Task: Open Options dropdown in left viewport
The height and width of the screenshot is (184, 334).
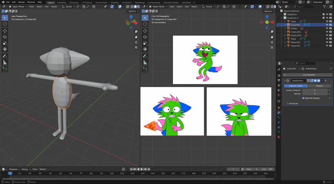Action: [133, 11]
